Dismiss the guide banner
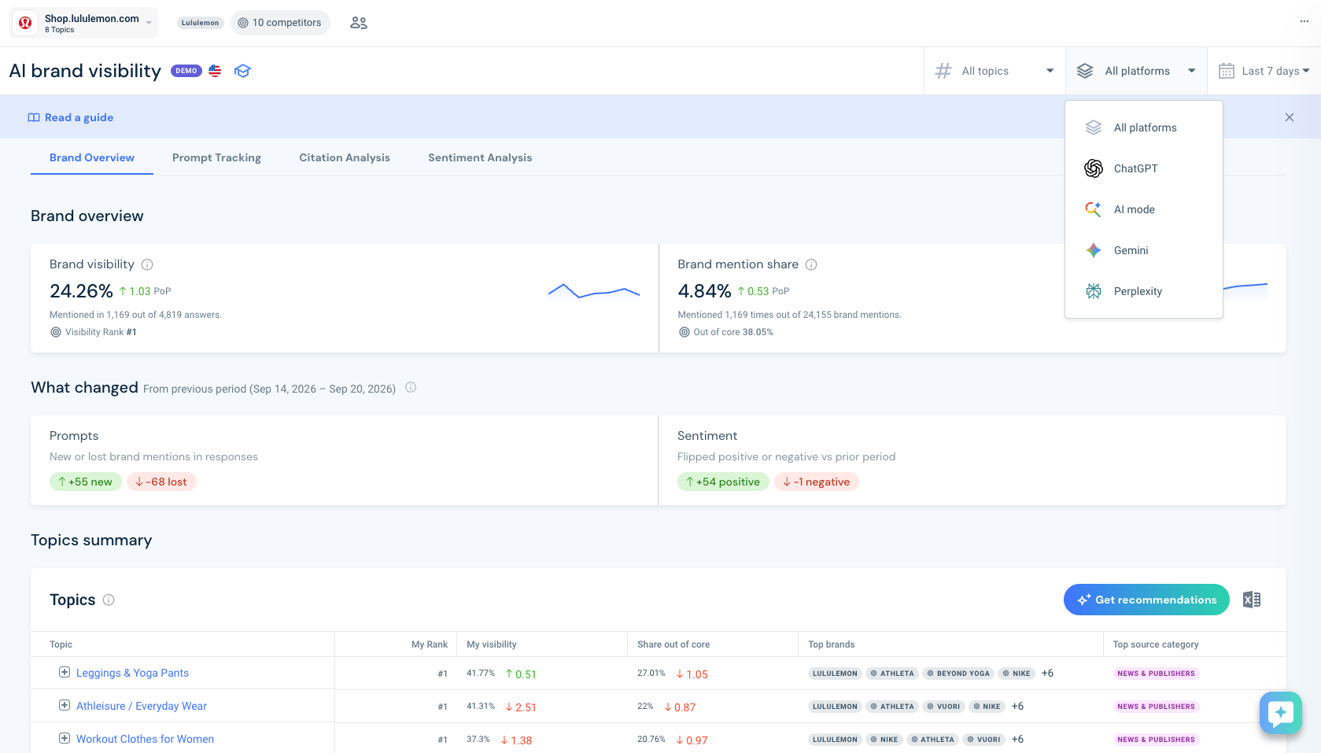Image resolution: width=1321 pixels, height=753 pixels. pyautogui.click(x=1289, y=117)
